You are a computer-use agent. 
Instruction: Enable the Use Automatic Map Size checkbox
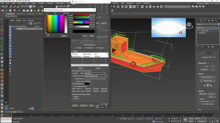tap(73, 86)
